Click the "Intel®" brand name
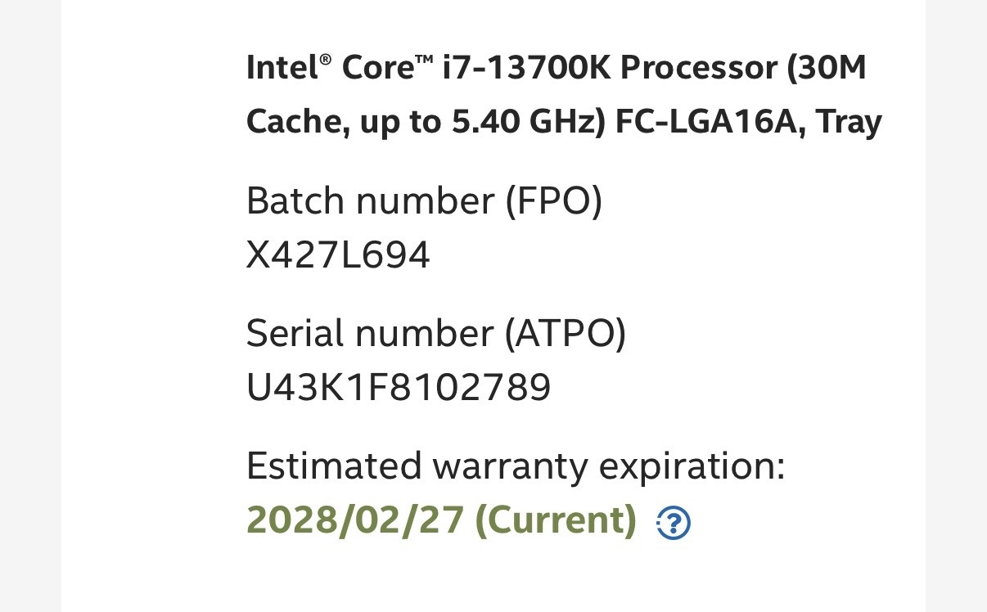 (x=289, y=68)
